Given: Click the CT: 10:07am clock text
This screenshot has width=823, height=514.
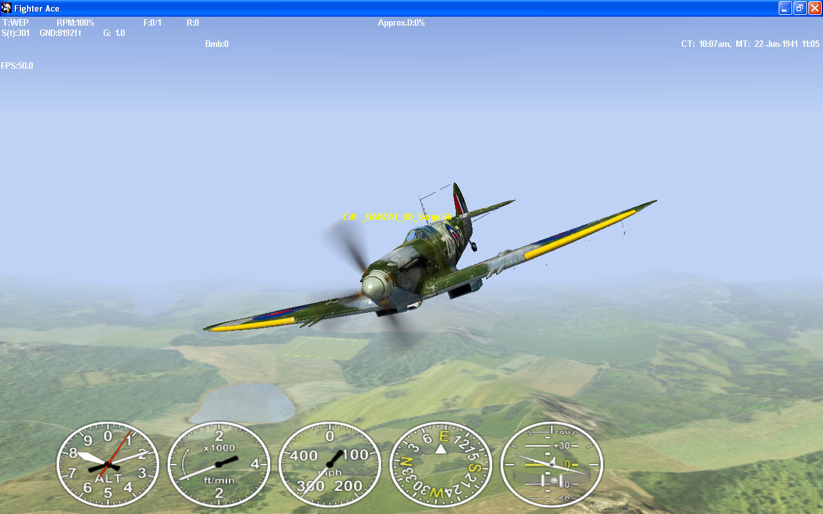Looking at the screenshot, I should point(706,44).
